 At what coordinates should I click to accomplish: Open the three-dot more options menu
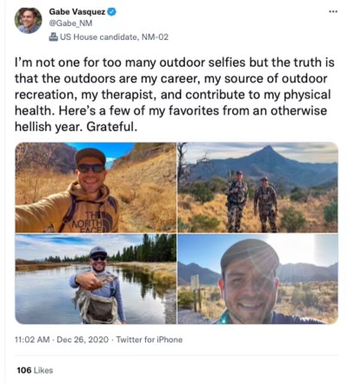tap(333, 11)
